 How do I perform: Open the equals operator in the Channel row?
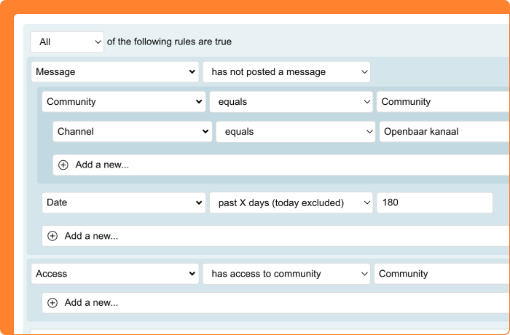(295, 132)
